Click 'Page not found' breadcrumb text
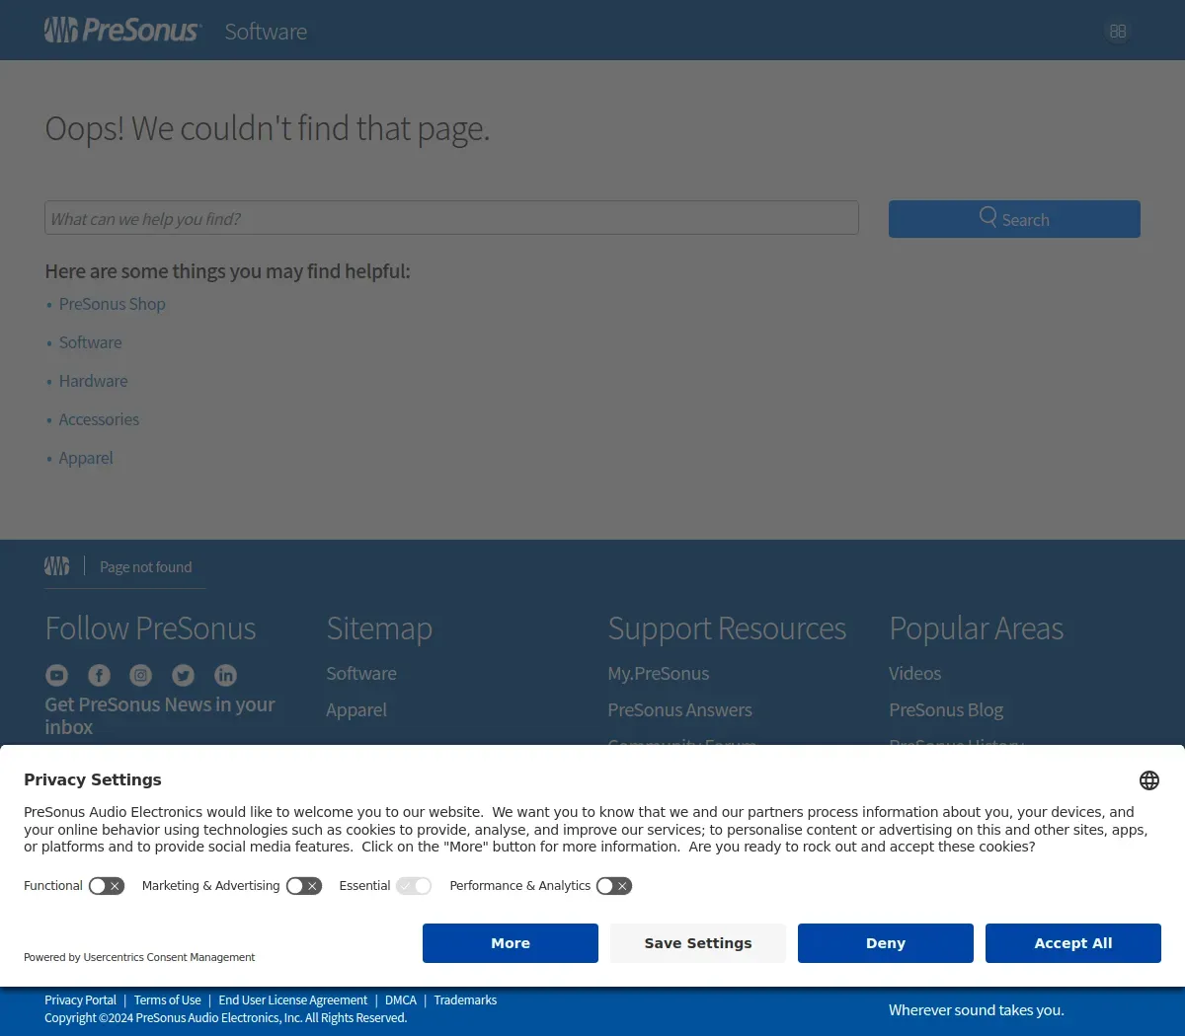The height and width of the screenshot is (1036, 1185). coord(146,567)
